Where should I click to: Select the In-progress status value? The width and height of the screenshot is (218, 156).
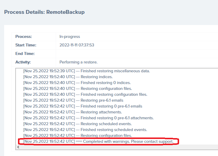(70, 37)
